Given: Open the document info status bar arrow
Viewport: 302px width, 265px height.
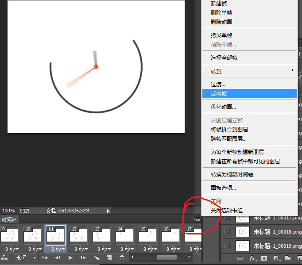Looking at the screenshot, I should 108,211.
